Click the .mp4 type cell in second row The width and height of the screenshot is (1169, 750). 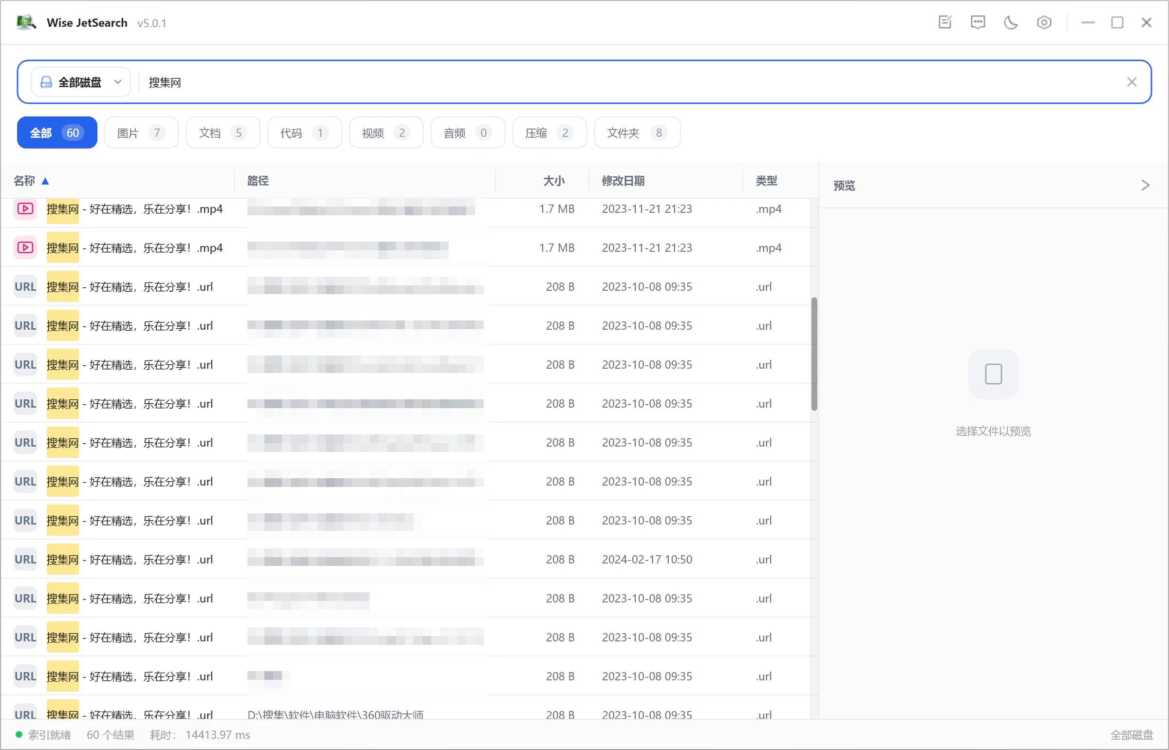click(769, 248)
